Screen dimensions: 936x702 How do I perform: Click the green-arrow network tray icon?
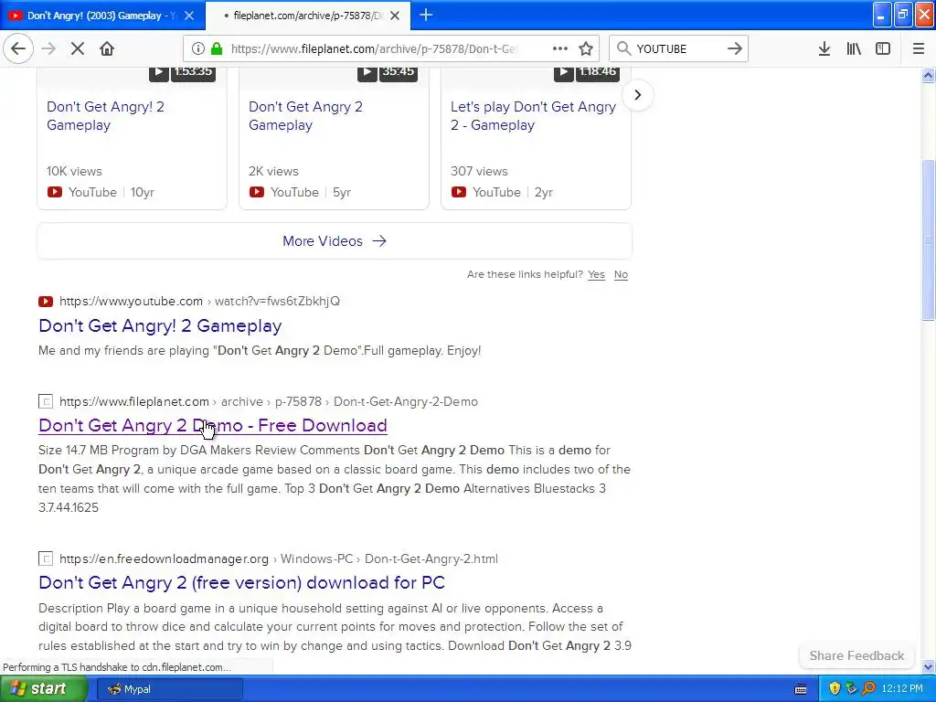click(x=852, y=689)
